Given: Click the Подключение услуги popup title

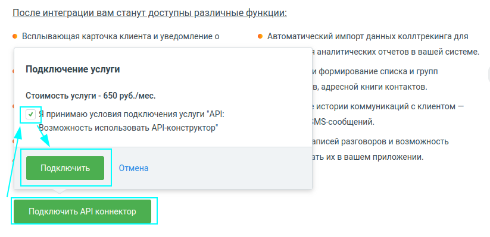Looking at the screenshot, I should 73,69.
